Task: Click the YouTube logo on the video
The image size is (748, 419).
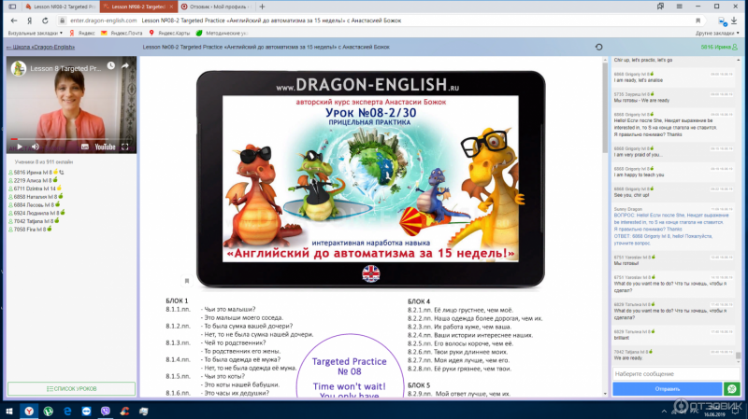Action: tap(105, 147)
